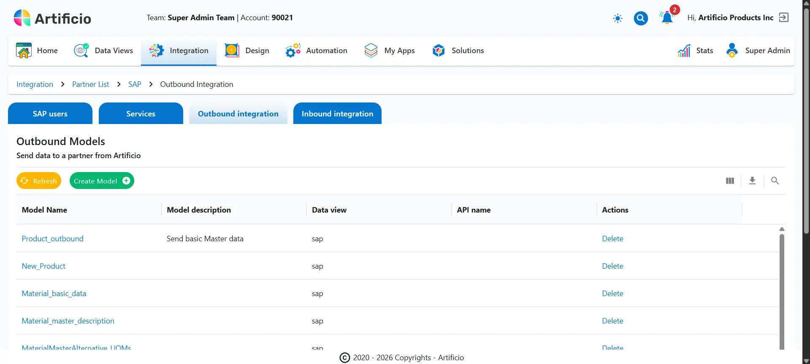
Task: Open the notifications bell
Action: click(667, 18)
